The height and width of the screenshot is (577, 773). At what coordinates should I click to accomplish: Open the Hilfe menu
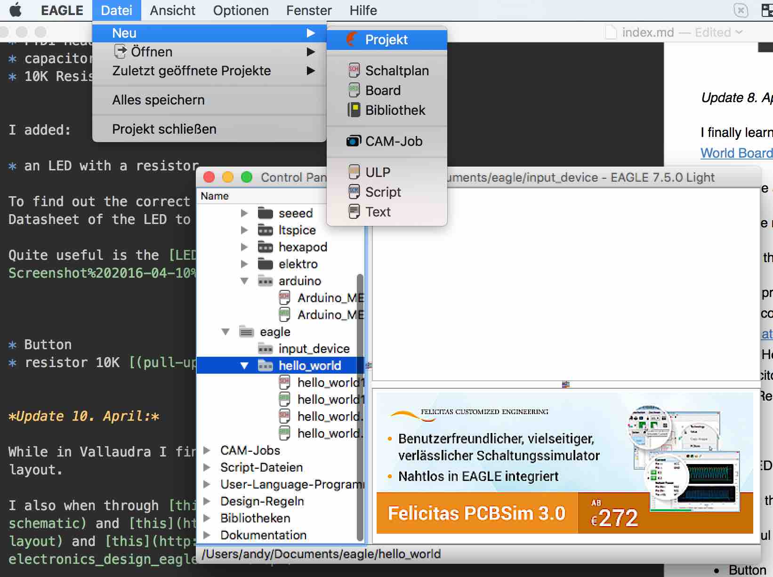tap(363, 10)
